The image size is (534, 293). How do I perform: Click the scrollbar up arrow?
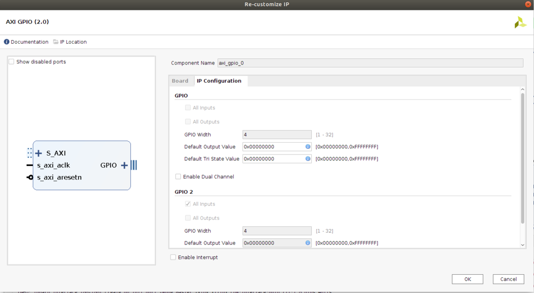click(523, 90)
